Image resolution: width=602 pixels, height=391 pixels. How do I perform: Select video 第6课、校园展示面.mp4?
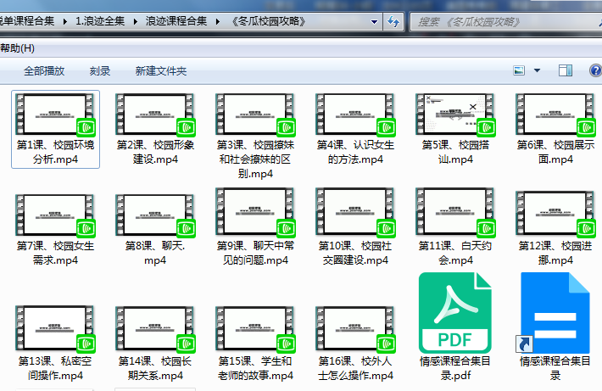pyautogui.click(x=555, y=130)
